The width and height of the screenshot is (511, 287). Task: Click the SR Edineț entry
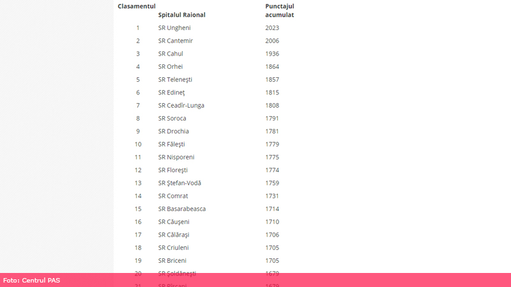172,92
